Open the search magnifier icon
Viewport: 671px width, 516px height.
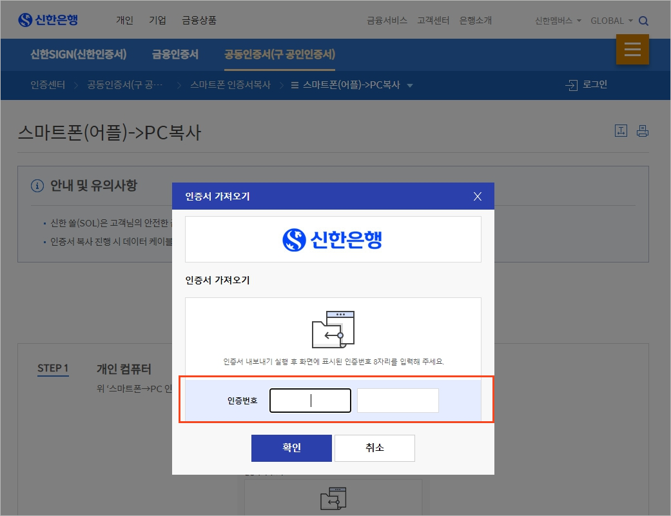pos(643,21)
